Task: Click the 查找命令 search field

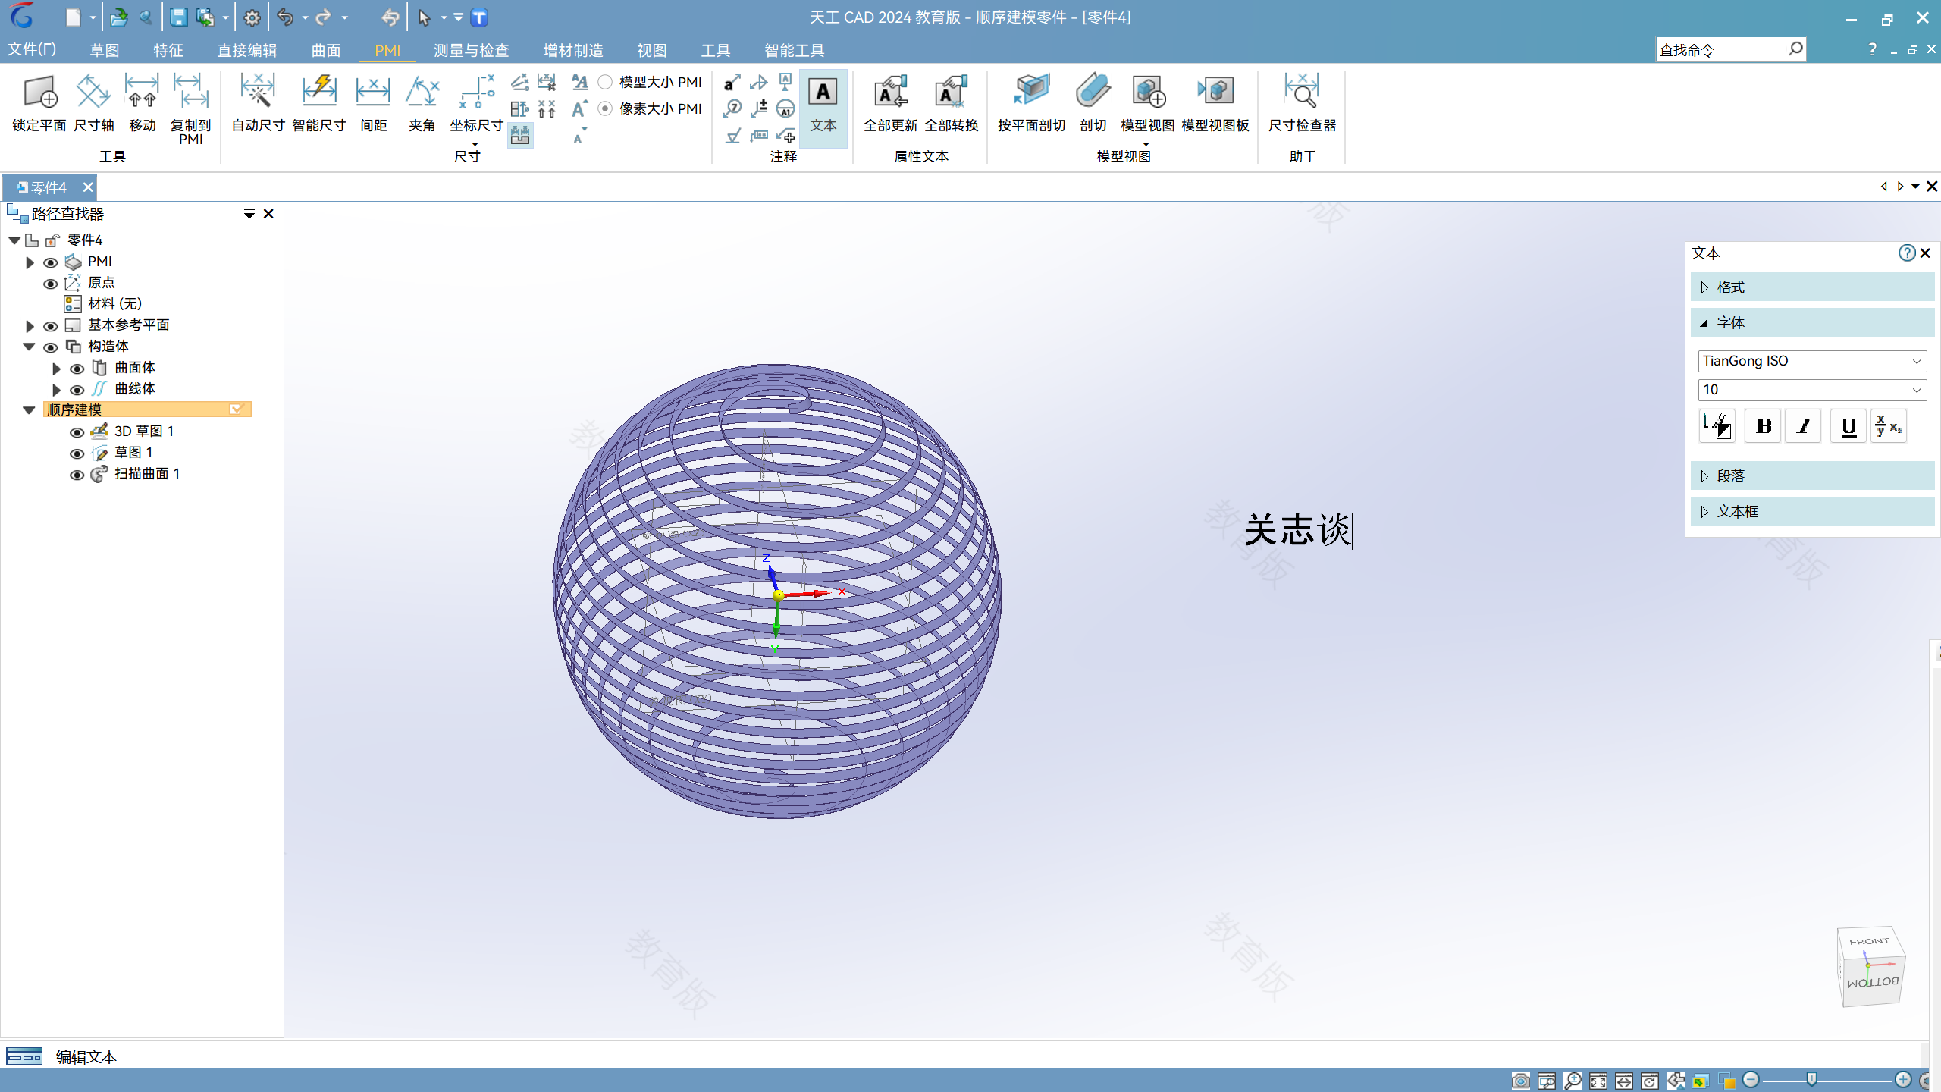Action: click(x=1721, y=50)
